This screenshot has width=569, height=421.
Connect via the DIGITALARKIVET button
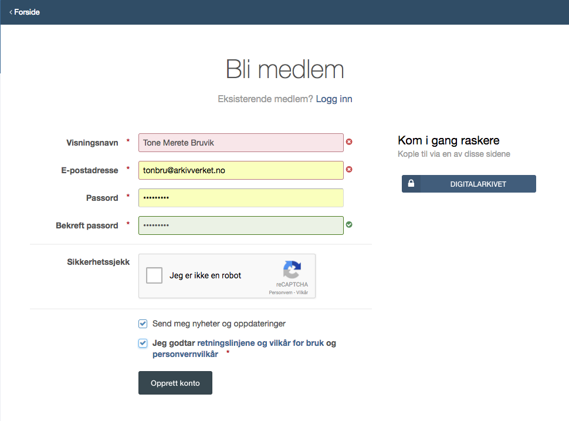(x=477, y=184)
